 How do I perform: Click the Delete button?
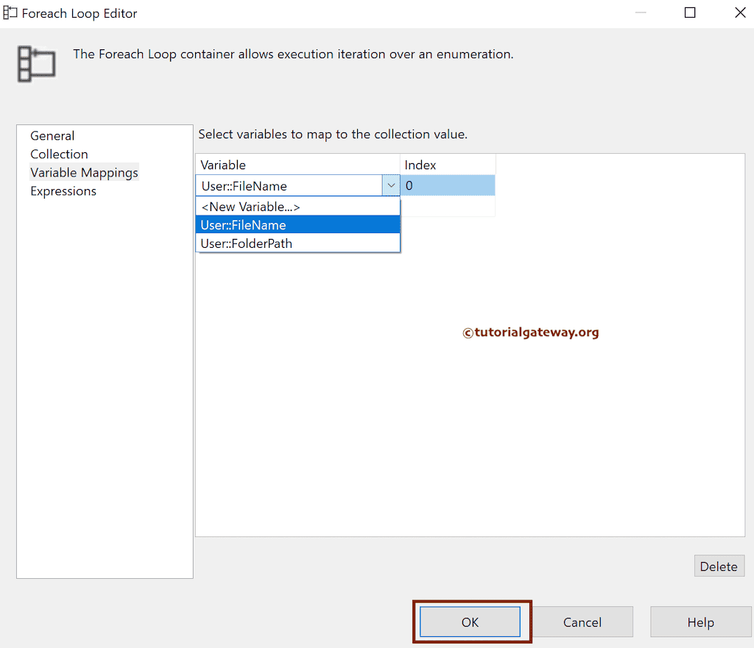pos(719,566)
